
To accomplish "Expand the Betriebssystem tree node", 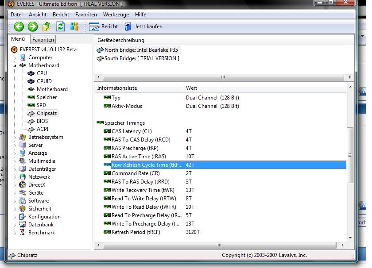I will pyautogui.click(x=15, y=138).
